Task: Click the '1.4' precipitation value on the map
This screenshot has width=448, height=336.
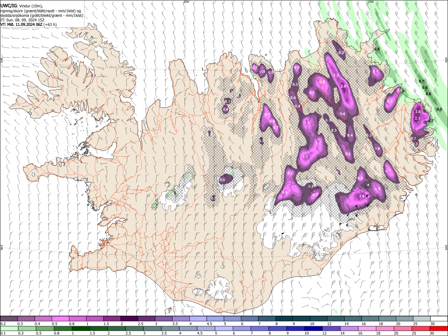Action: (362, 196)
